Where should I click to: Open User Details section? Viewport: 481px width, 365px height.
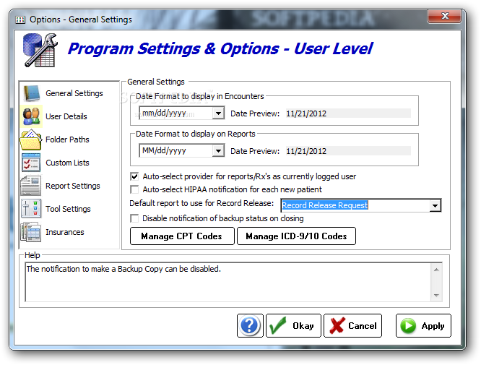[x=66, y=116]
